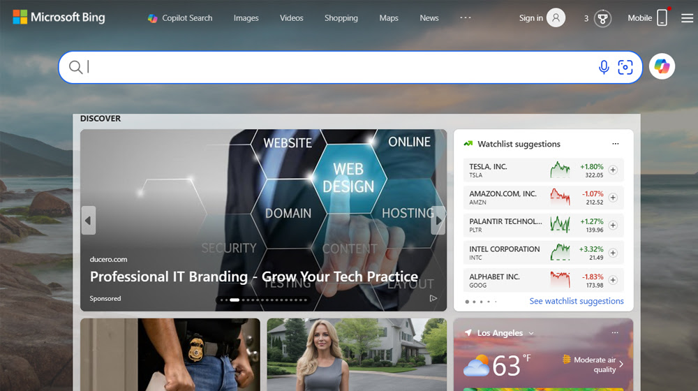Image resolution: width=698 pixels, height=391 pixels.
Task: Add AMAZON.COM, INC. to watchlist
Action: pos(613,198)
